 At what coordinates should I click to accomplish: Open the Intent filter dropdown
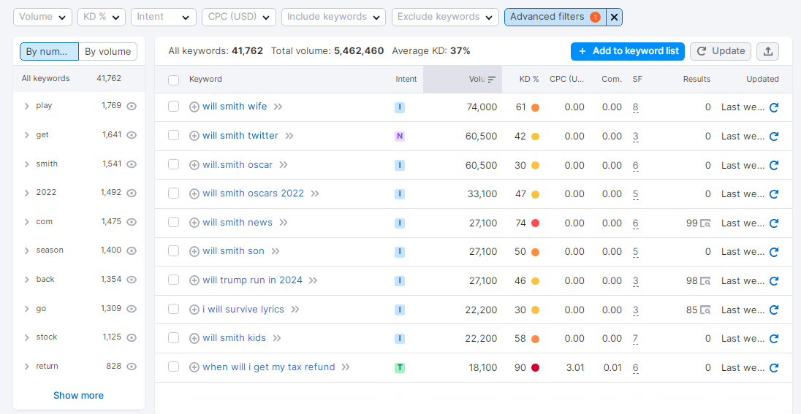tap(164, 17)
